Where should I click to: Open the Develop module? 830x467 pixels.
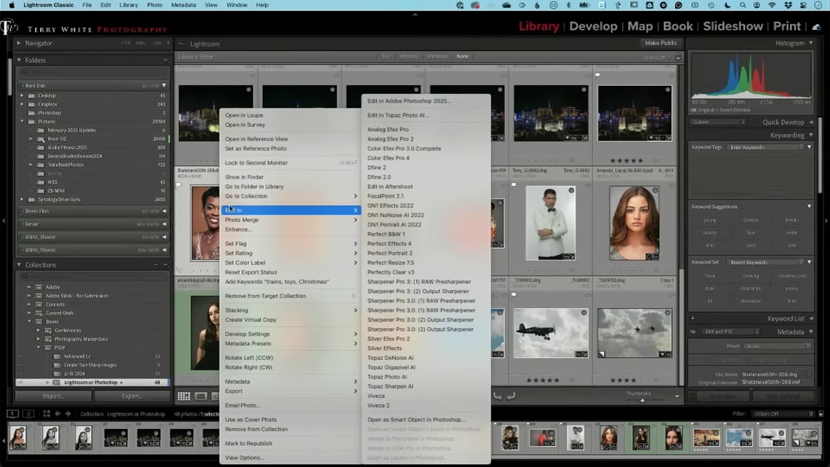593,26
